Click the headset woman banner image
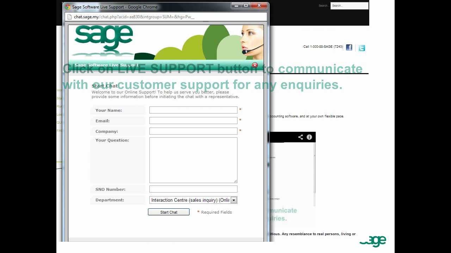451x253 pixels. click(252, 42)
